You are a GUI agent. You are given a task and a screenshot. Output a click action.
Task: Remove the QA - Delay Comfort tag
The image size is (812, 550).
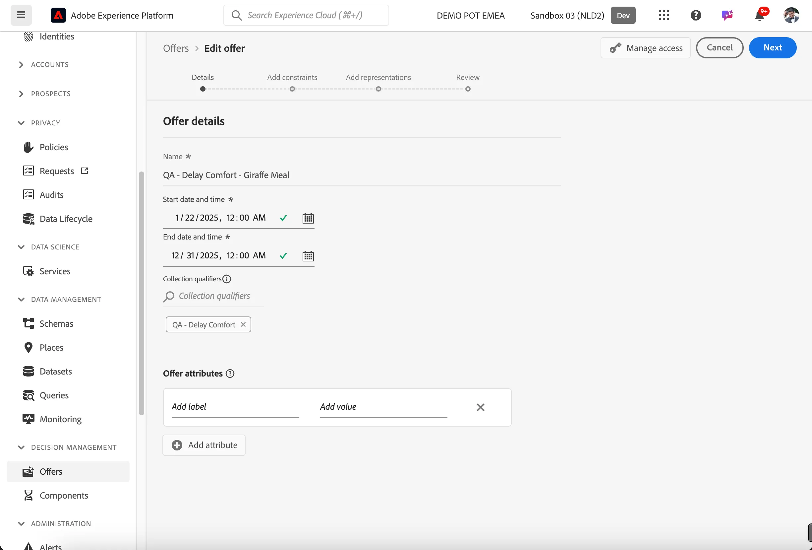(x=243, y=324)
